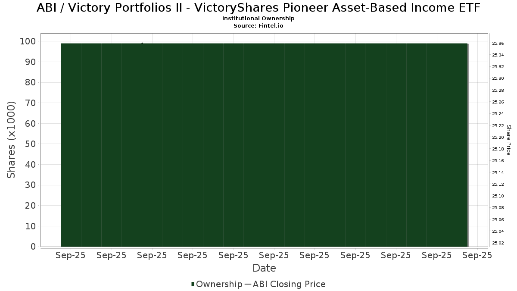Click the 25.20 share price tick
This screenshot has width=517, height=291.
[x=498, y=137]
